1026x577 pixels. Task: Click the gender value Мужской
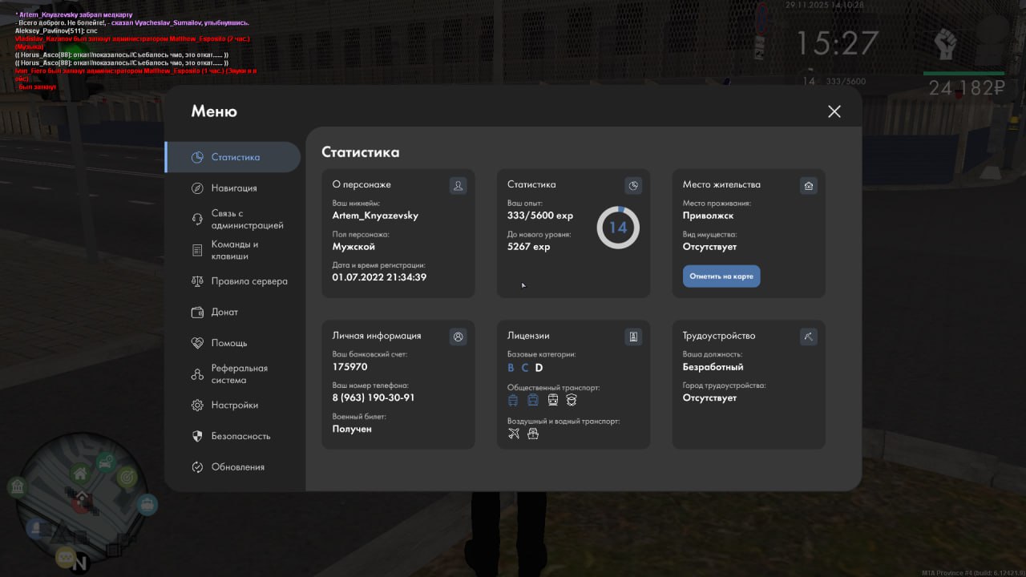click(x=353, y=247)
